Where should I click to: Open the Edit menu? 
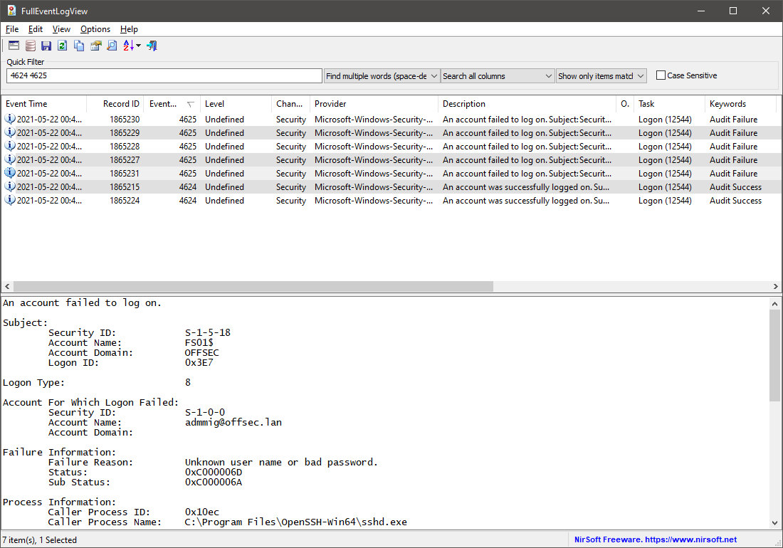click(36, 29)
